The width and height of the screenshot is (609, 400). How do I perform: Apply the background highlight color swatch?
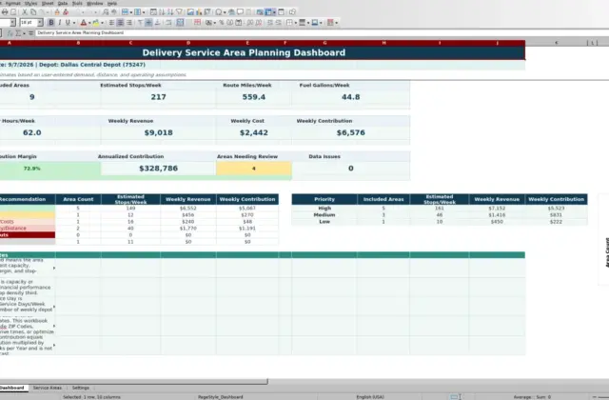pyautogui.click(x=95, y=23)
